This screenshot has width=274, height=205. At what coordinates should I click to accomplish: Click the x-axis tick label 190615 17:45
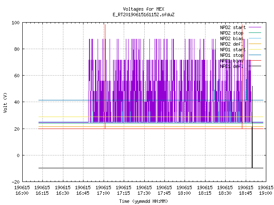pos(164,190)
